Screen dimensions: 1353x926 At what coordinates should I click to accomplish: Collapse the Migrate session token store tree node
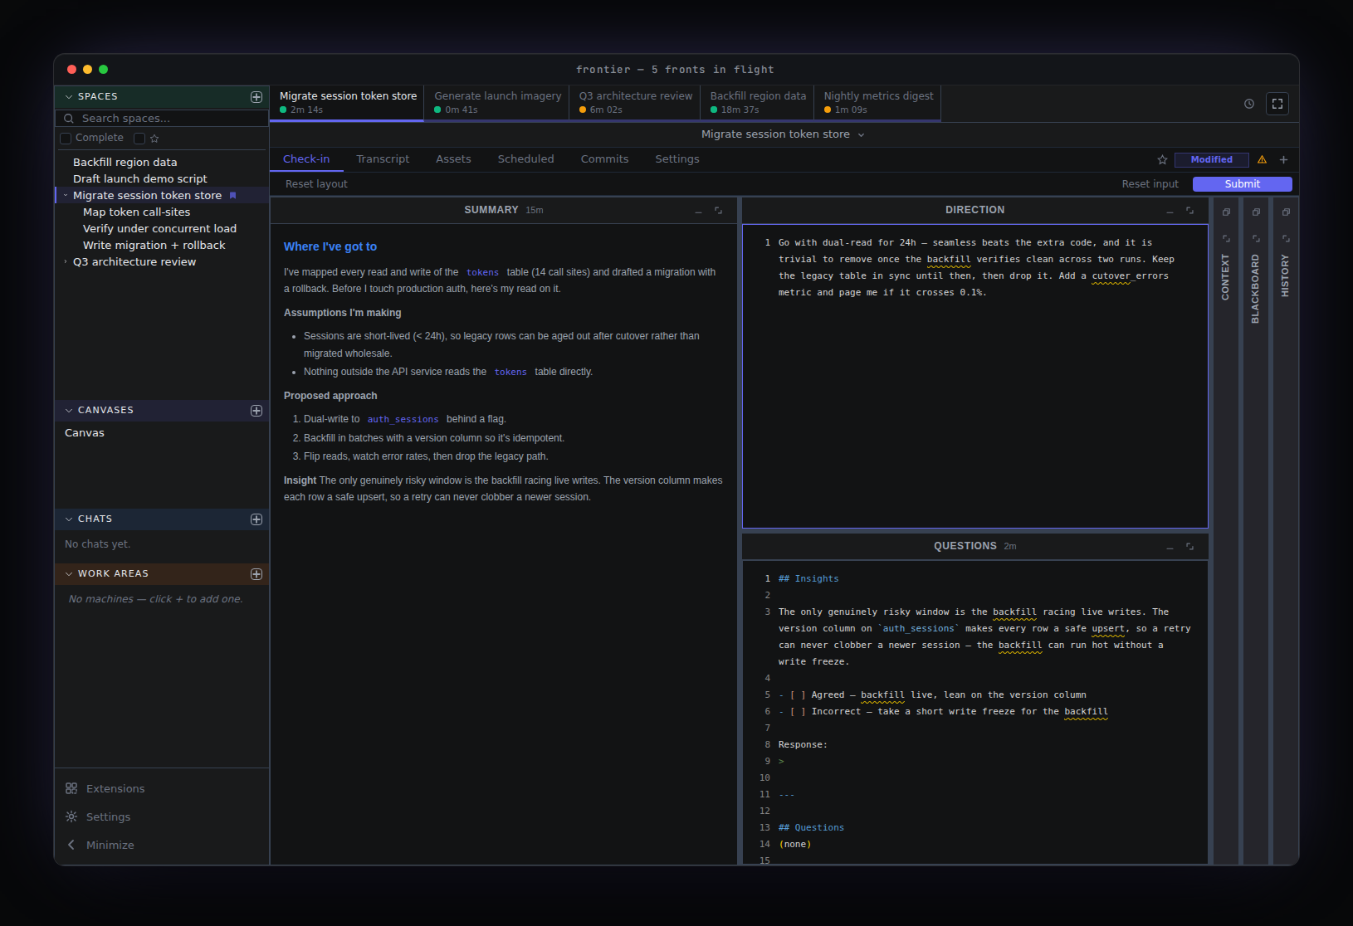click(66, 196)
